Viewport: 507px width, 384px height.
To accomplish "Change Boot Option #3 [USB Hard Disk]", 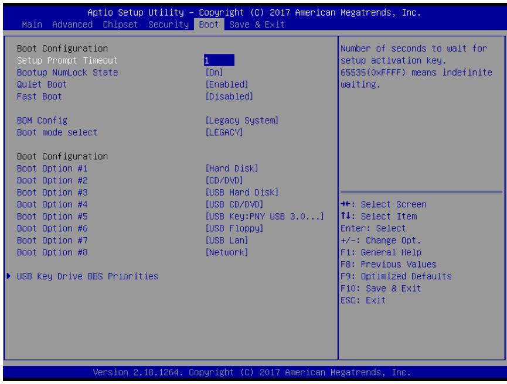I will coord(242,192).
